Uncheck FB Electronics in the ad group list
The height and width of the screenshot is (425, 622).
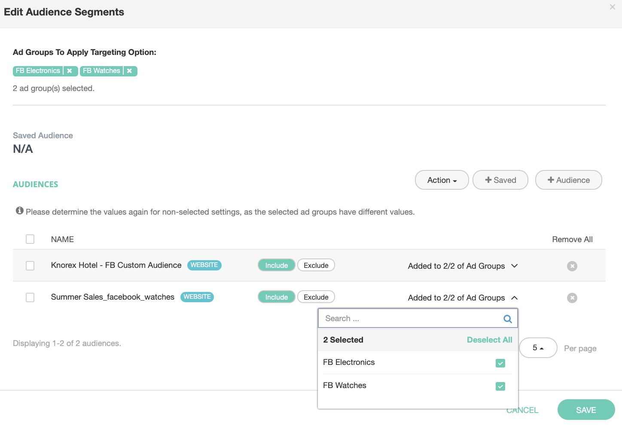coord(500,363)
